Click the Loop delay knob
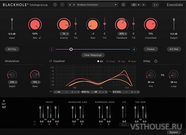Image resolution: width=186 pixels, height=135 pixels. tap(174, 75)
